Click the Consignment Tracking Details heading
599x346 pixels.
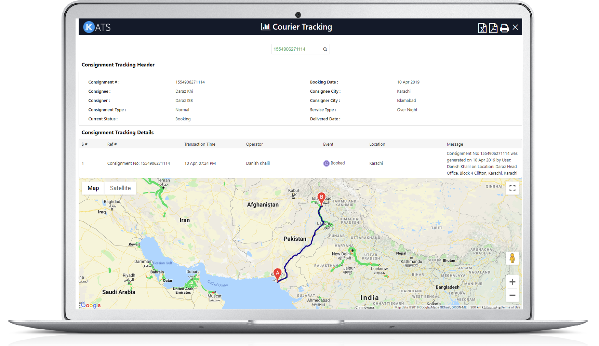coord(118,132)
